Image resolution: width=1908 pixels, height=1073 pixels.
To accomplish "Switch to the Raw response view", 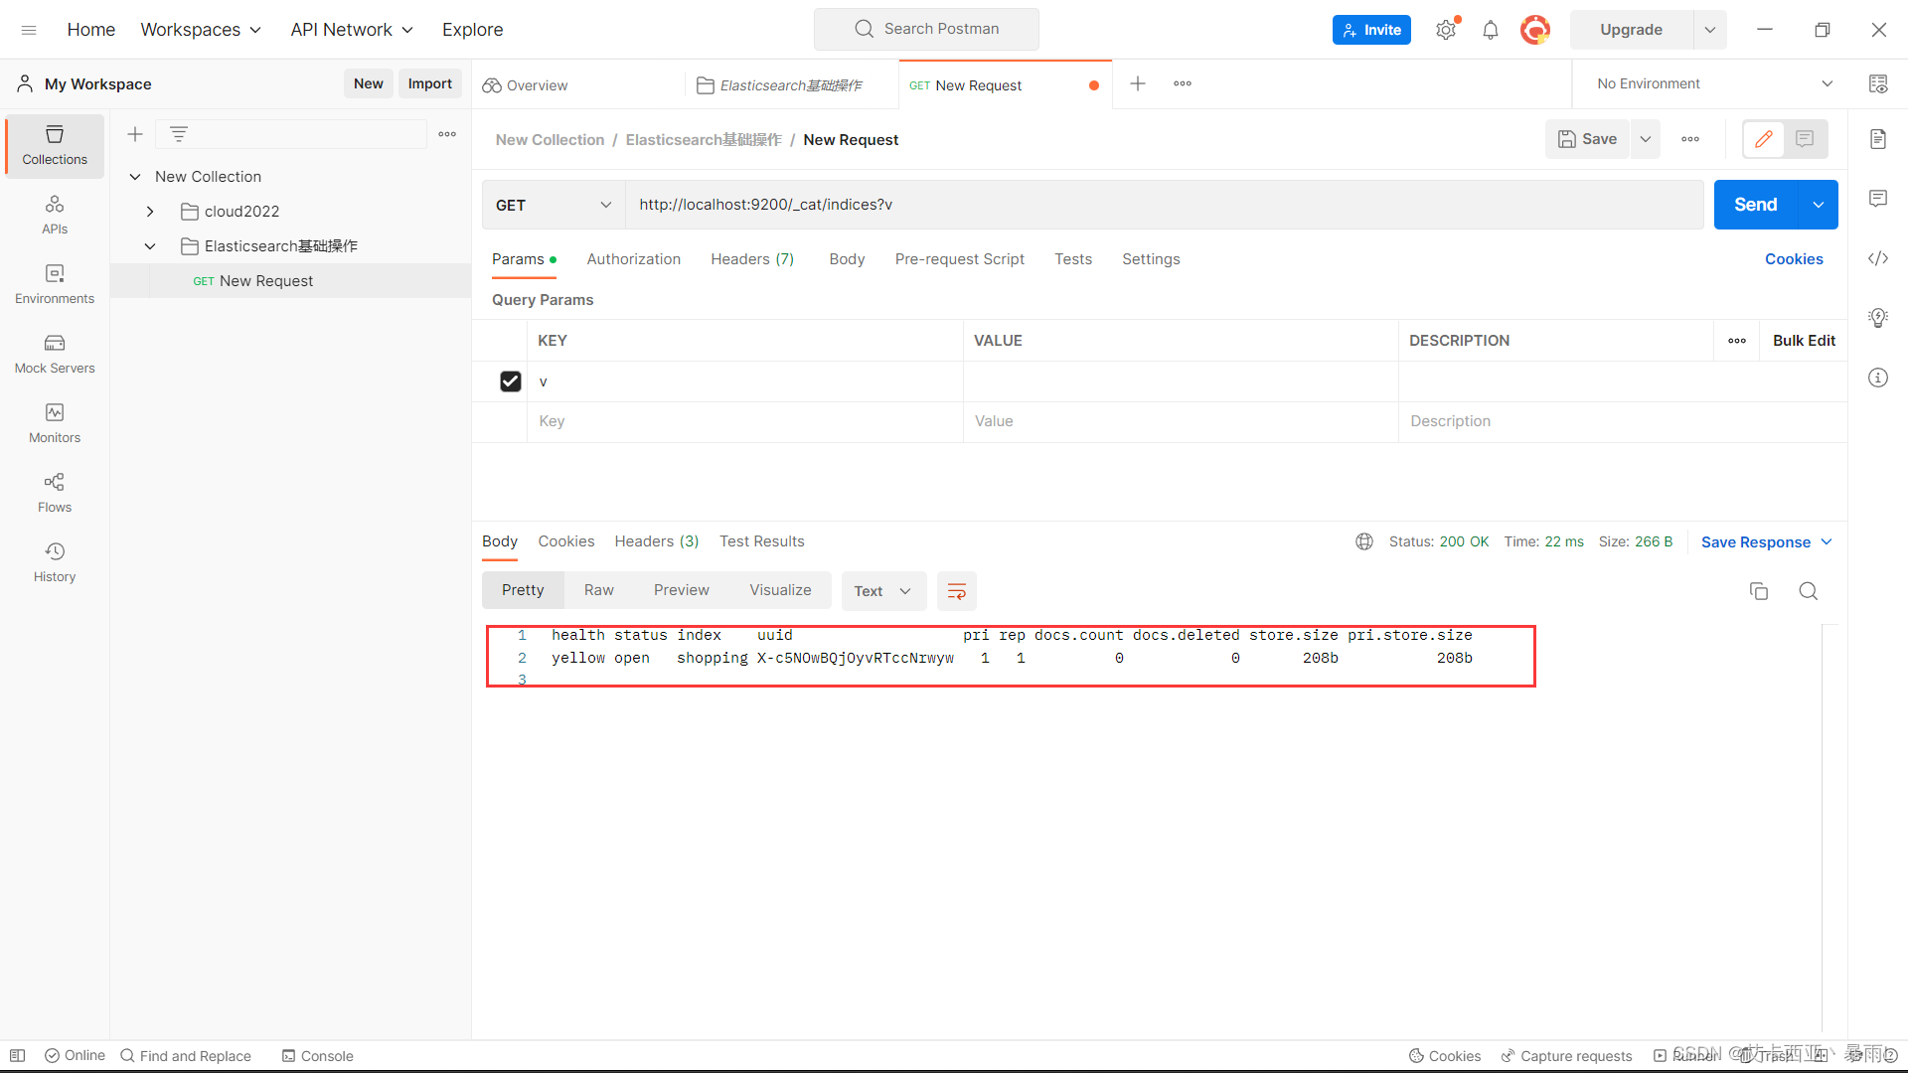I will tap(599, 590).
